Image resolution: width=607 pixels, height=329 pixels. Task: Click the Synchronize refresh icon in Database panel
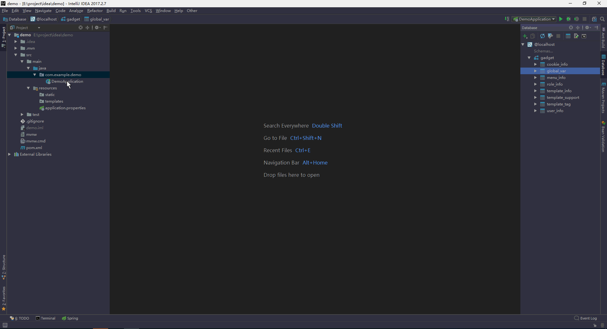click(543, 36)
